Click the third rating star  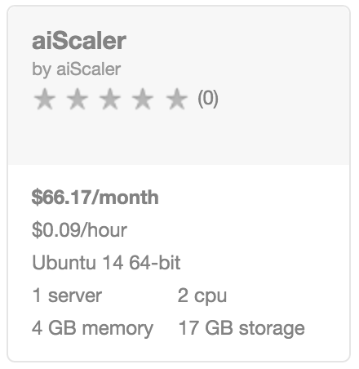(x=110, y=99)
